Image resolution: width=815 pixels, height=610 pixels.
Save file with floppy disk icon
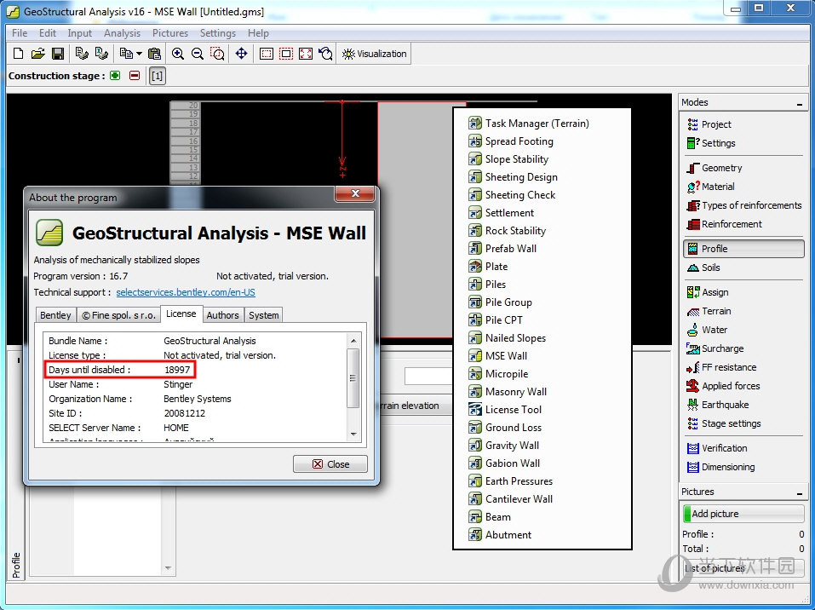pos(58,54)
